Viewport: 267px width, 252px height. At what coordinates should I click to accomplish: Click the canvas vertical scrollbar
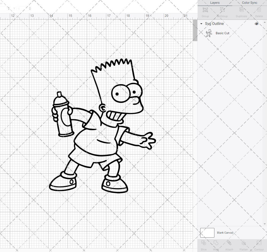pos(195,30)
